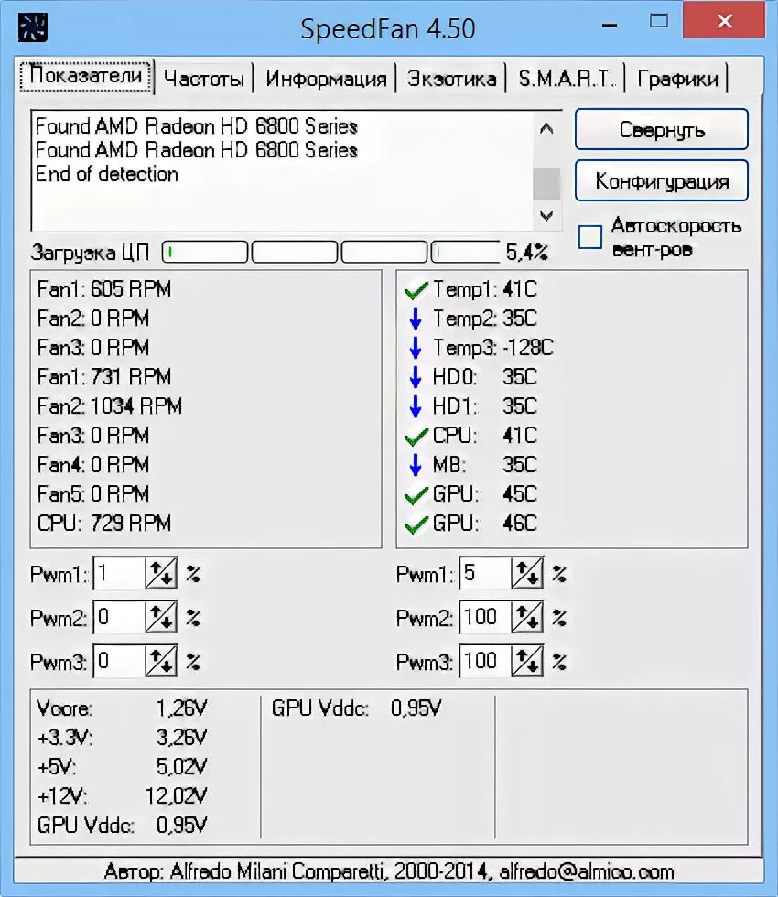The image size is (778, 897).
Task: Click alfredo@almico.com in status bar
Action: 587,871
